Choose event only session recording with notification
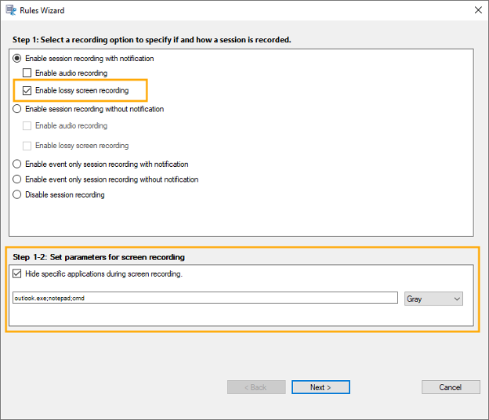489x420 pixels. (x=18, y=165)
